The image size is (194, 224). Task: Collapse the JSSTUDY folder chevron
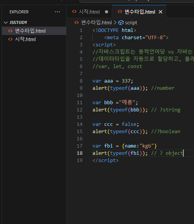[6, 22]
